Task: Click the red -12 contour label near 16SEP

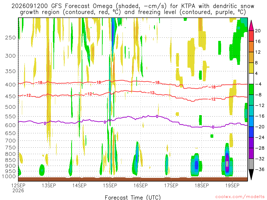Action: [151, 93]
